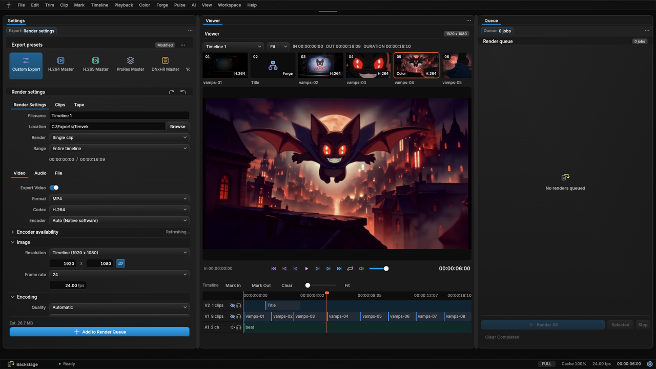Toggle loop playback icon in viewer

350,269
